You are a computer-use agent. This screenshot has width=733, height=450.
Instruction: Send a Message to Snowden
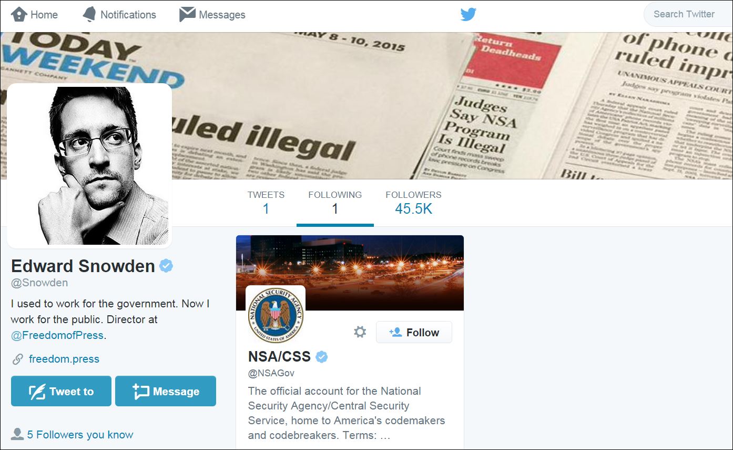166,391
